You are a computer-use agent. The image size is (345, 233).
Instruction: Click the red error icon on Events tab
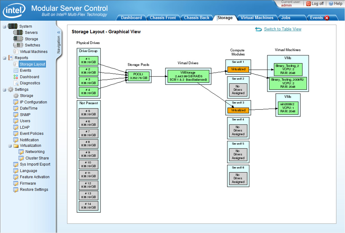tap(327, 18)
